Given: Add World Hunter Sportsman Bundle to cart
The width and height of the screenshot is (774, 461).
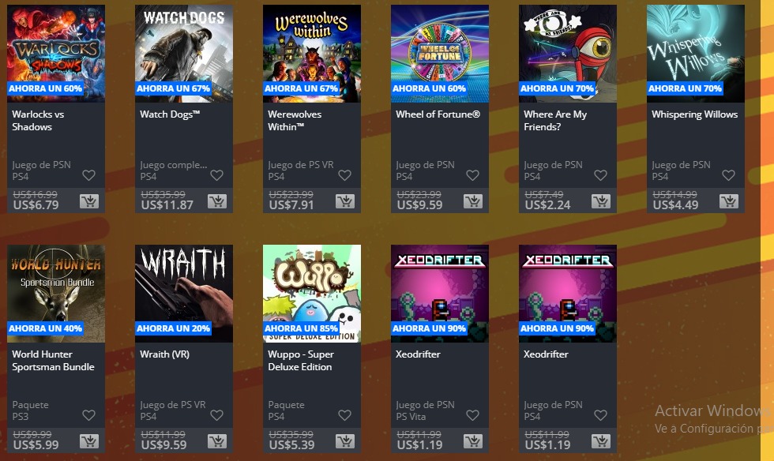Looking at the screenshot, I should click(x=89, y=440).
